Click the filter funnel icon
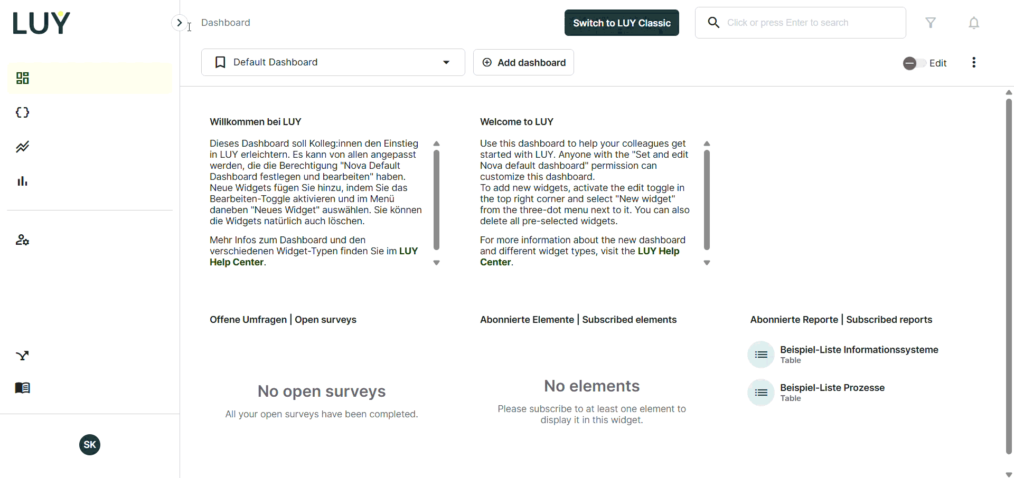The height and width of the screenshot is (478, 1014). 931,23
